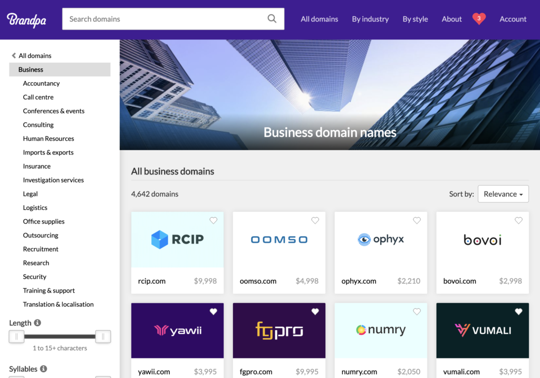Open favorites heart showing 3
Viewport: 540px width, 378px height.
pyautogui.click(x=479, y=18)
